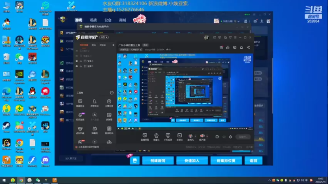The width and height of the screenshot is (328, 184).
Task: Add a 多媒体 multimedia source
Action: (180, 137)
